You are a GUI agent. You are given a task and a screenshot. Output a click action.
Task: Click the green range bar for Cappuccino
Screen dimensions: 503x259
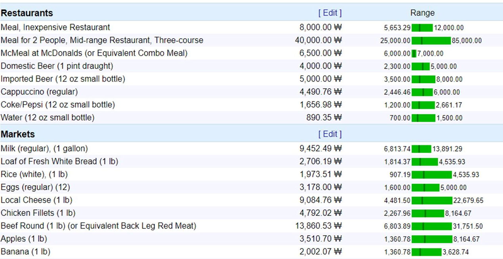(422, 92)
